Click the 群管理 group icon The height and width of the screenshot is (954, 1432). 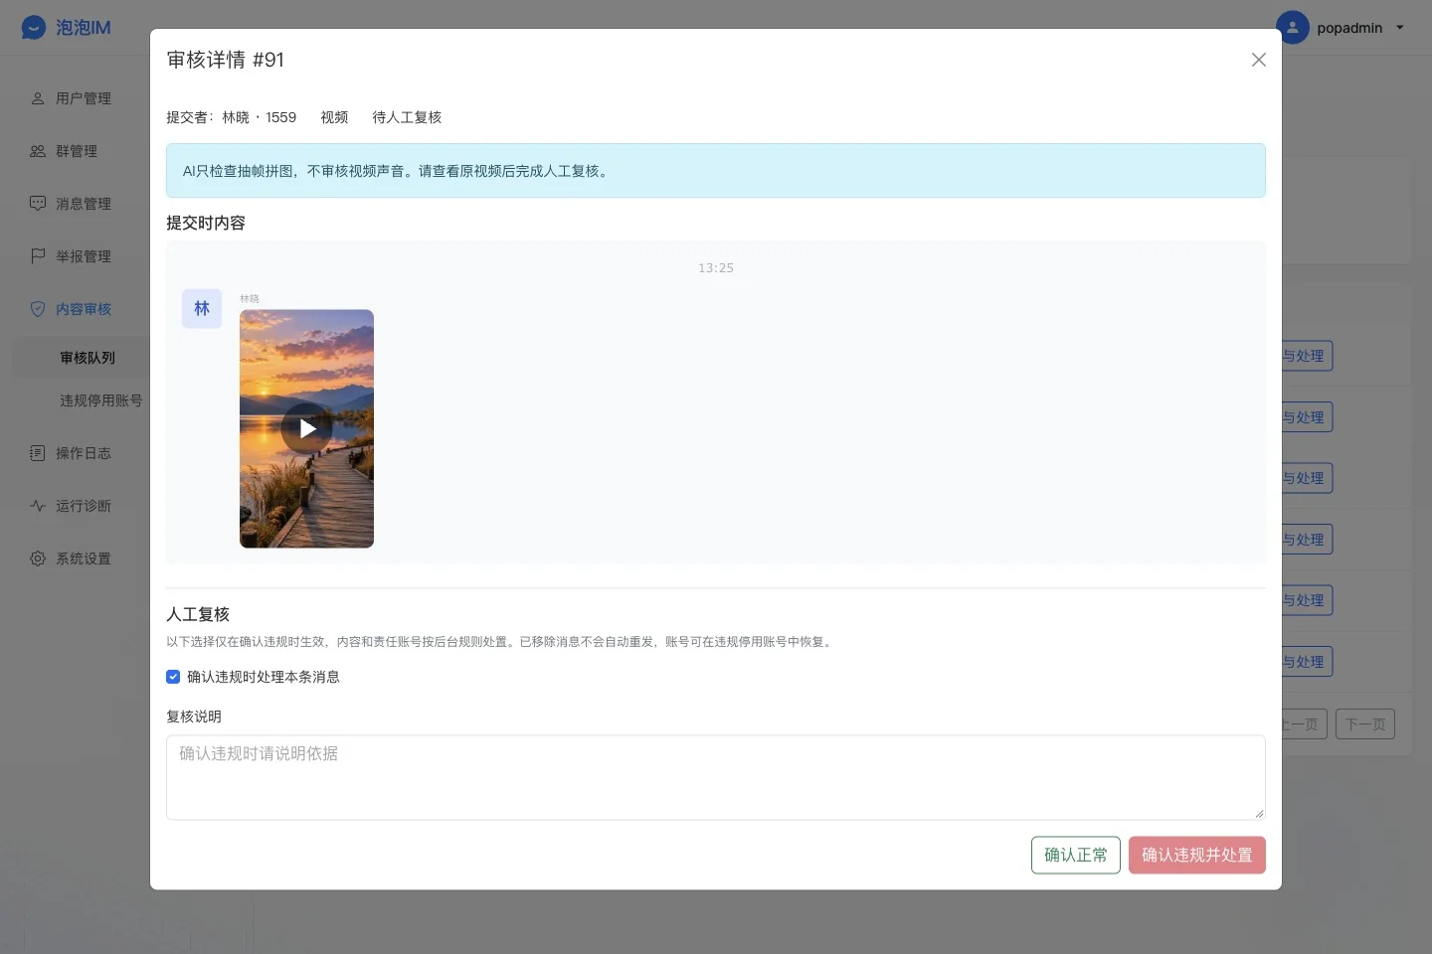tap(38, 151)
